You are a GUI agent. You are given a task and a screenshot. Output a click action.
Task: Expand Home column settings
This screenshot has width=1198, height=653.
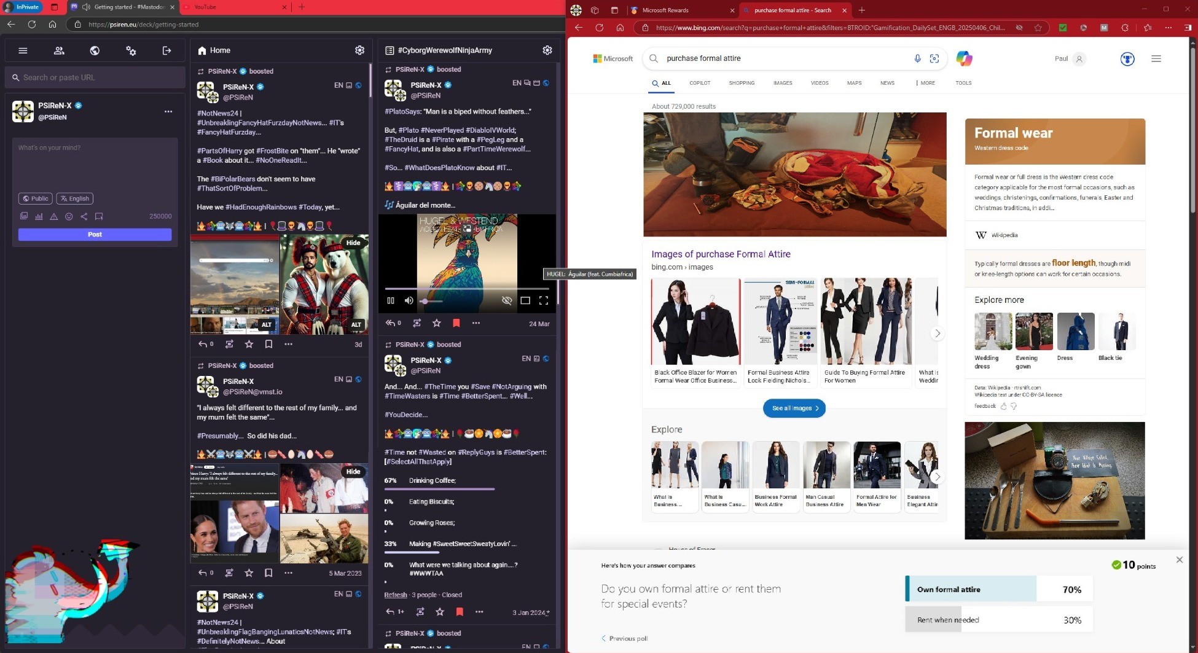click(360, 50)
